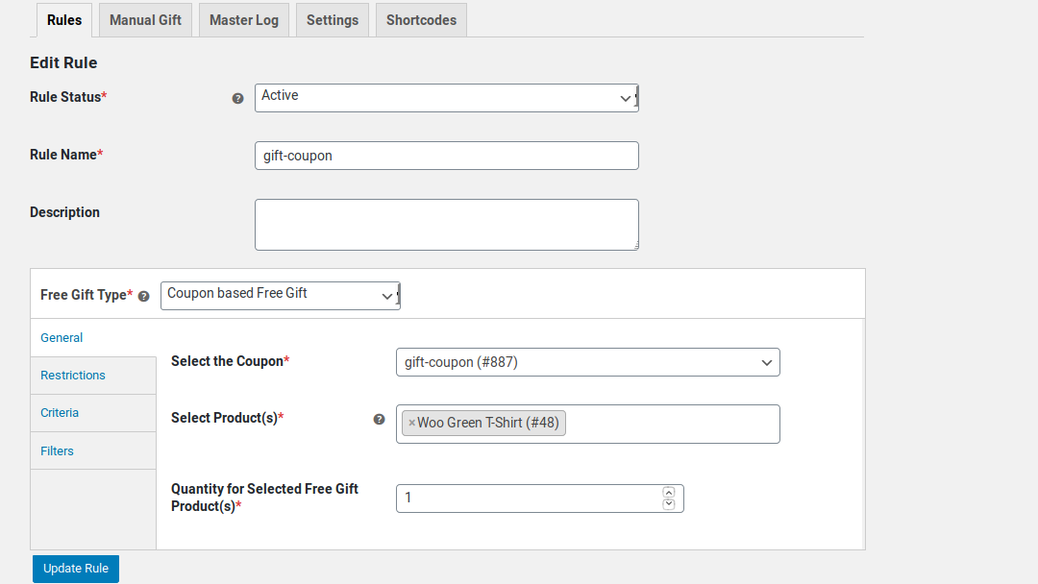1038x584 pixels.
Task: Open the Rule Status dropdown
Action: pos(446,97)
